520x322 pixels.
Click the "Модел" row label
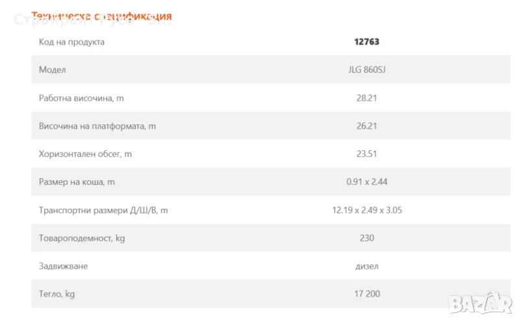pos(52,70)
